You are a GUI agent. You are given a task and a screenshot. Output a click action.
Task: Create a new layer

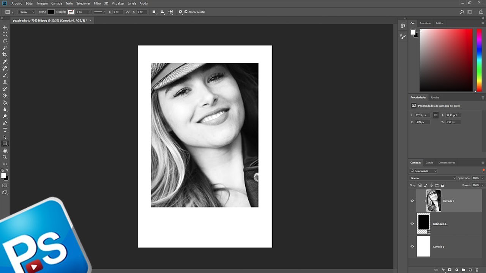(470, 270)
